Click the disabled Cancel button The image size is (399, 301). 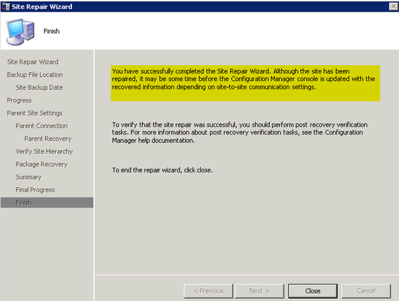click(x=366, y=291)
